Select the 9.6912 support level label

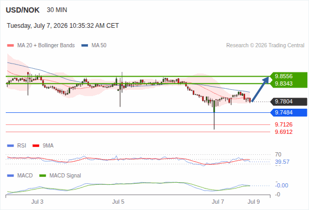point(284,132)
